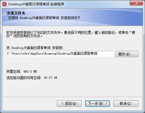Viewport: 145px width, 113px height.
Task: Click the 460.0 MB required space value
Action: coord(30,71)
